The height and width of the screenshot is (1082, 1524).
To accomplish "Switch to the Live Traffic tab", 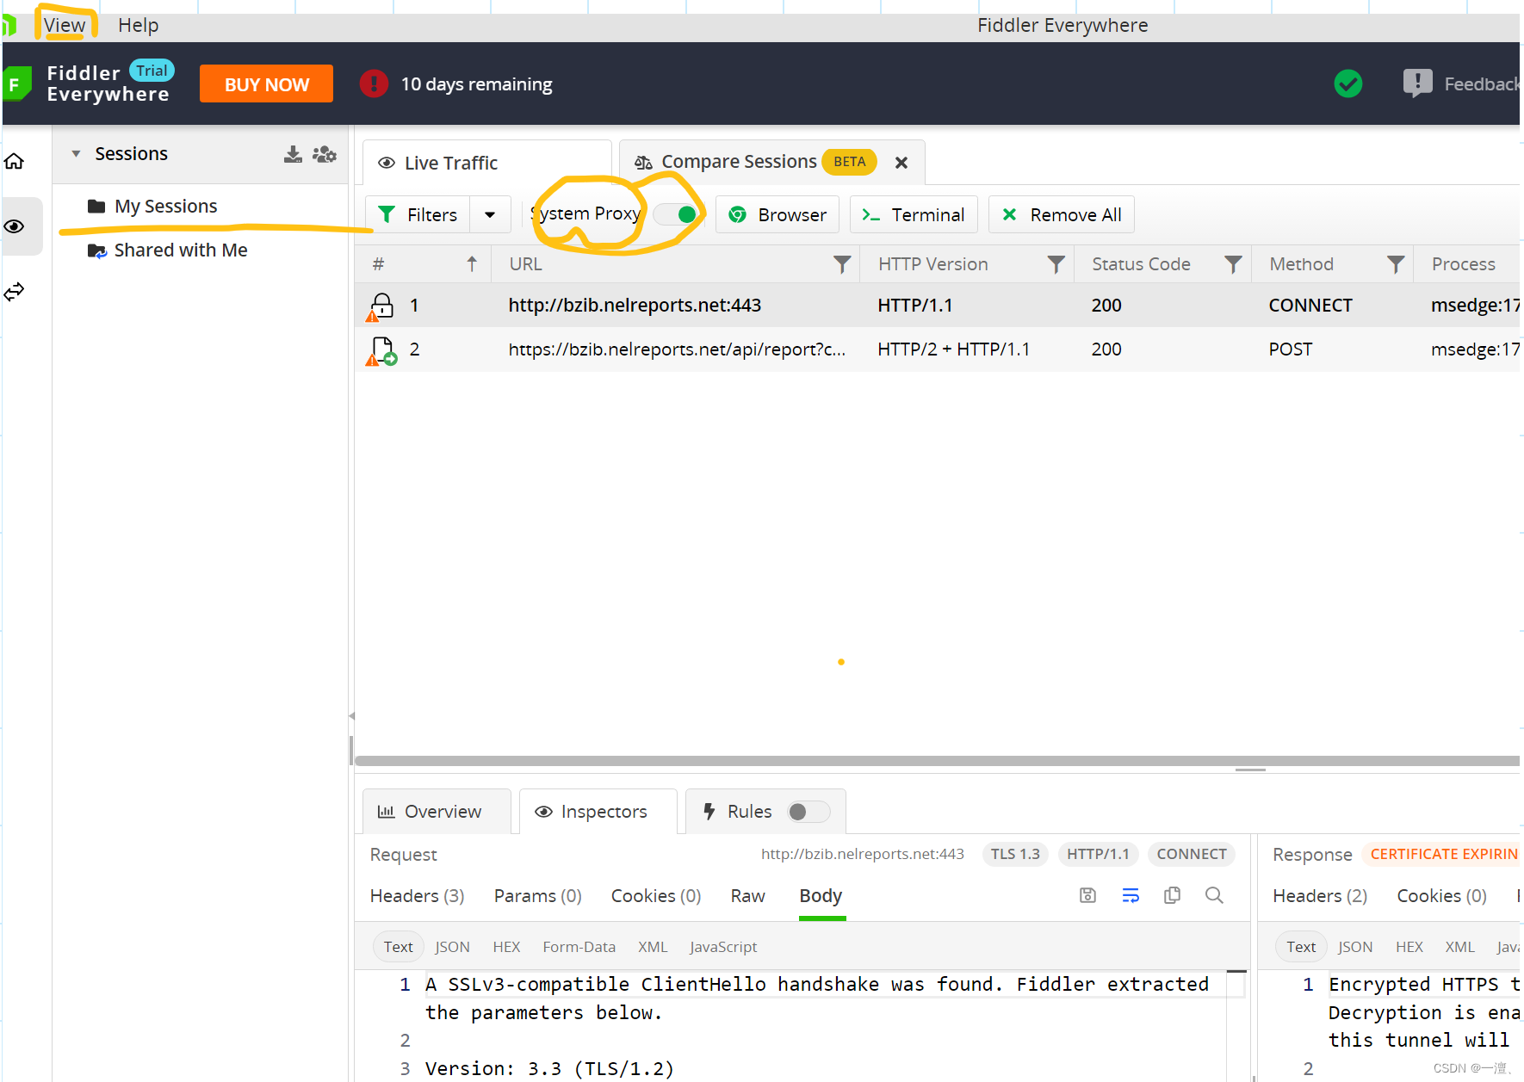I will coord(486,163).
